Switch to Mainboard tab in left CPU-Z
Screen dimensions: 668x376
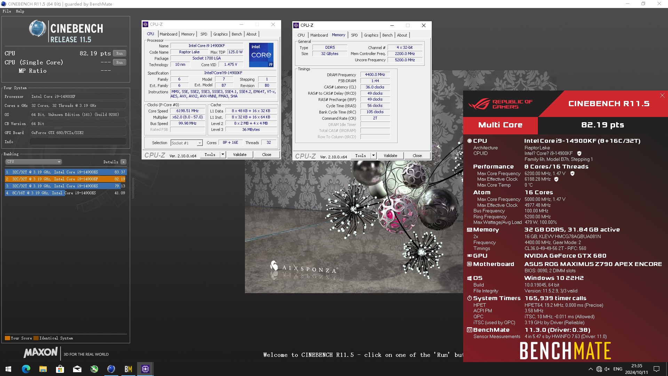pos(168,34)
